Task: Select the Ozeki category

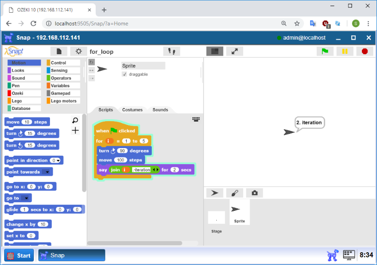Action: pyautogui.click(x=24, y=93)
